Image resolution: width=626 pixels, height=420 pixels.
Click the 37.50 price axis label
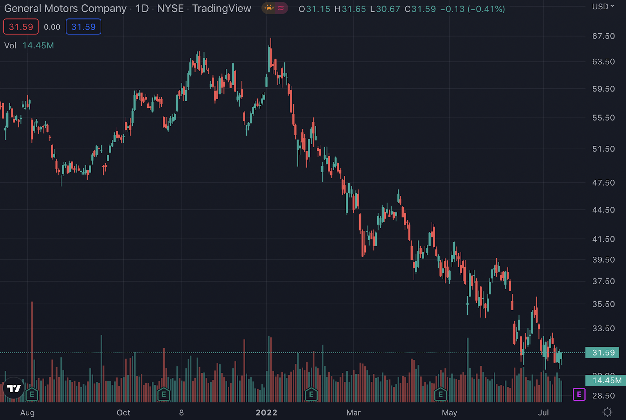tap(603, 281)
